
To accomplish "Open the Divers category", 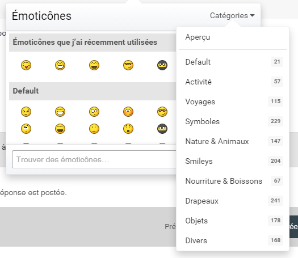I will pos(233,240).
